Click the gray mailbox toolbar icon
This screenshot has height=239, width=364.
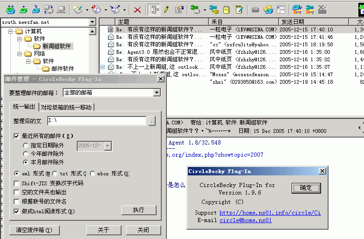point(255,10)
